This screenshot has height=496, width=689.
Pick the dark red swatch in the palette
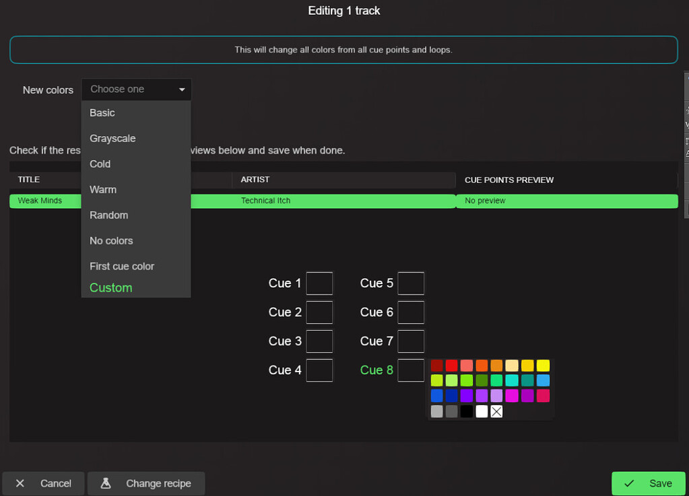436,365
